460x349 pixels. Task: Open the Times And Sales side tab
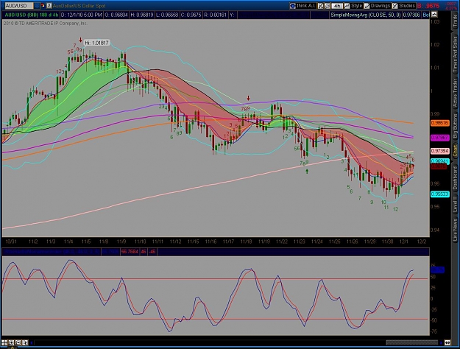pos(456,55)
